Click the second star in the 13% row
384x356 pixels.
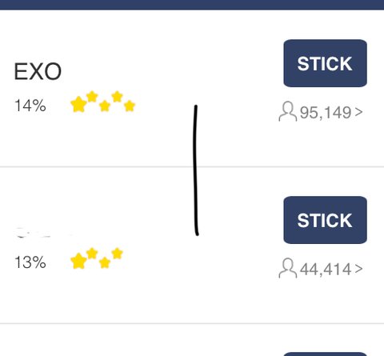point(92,254)
